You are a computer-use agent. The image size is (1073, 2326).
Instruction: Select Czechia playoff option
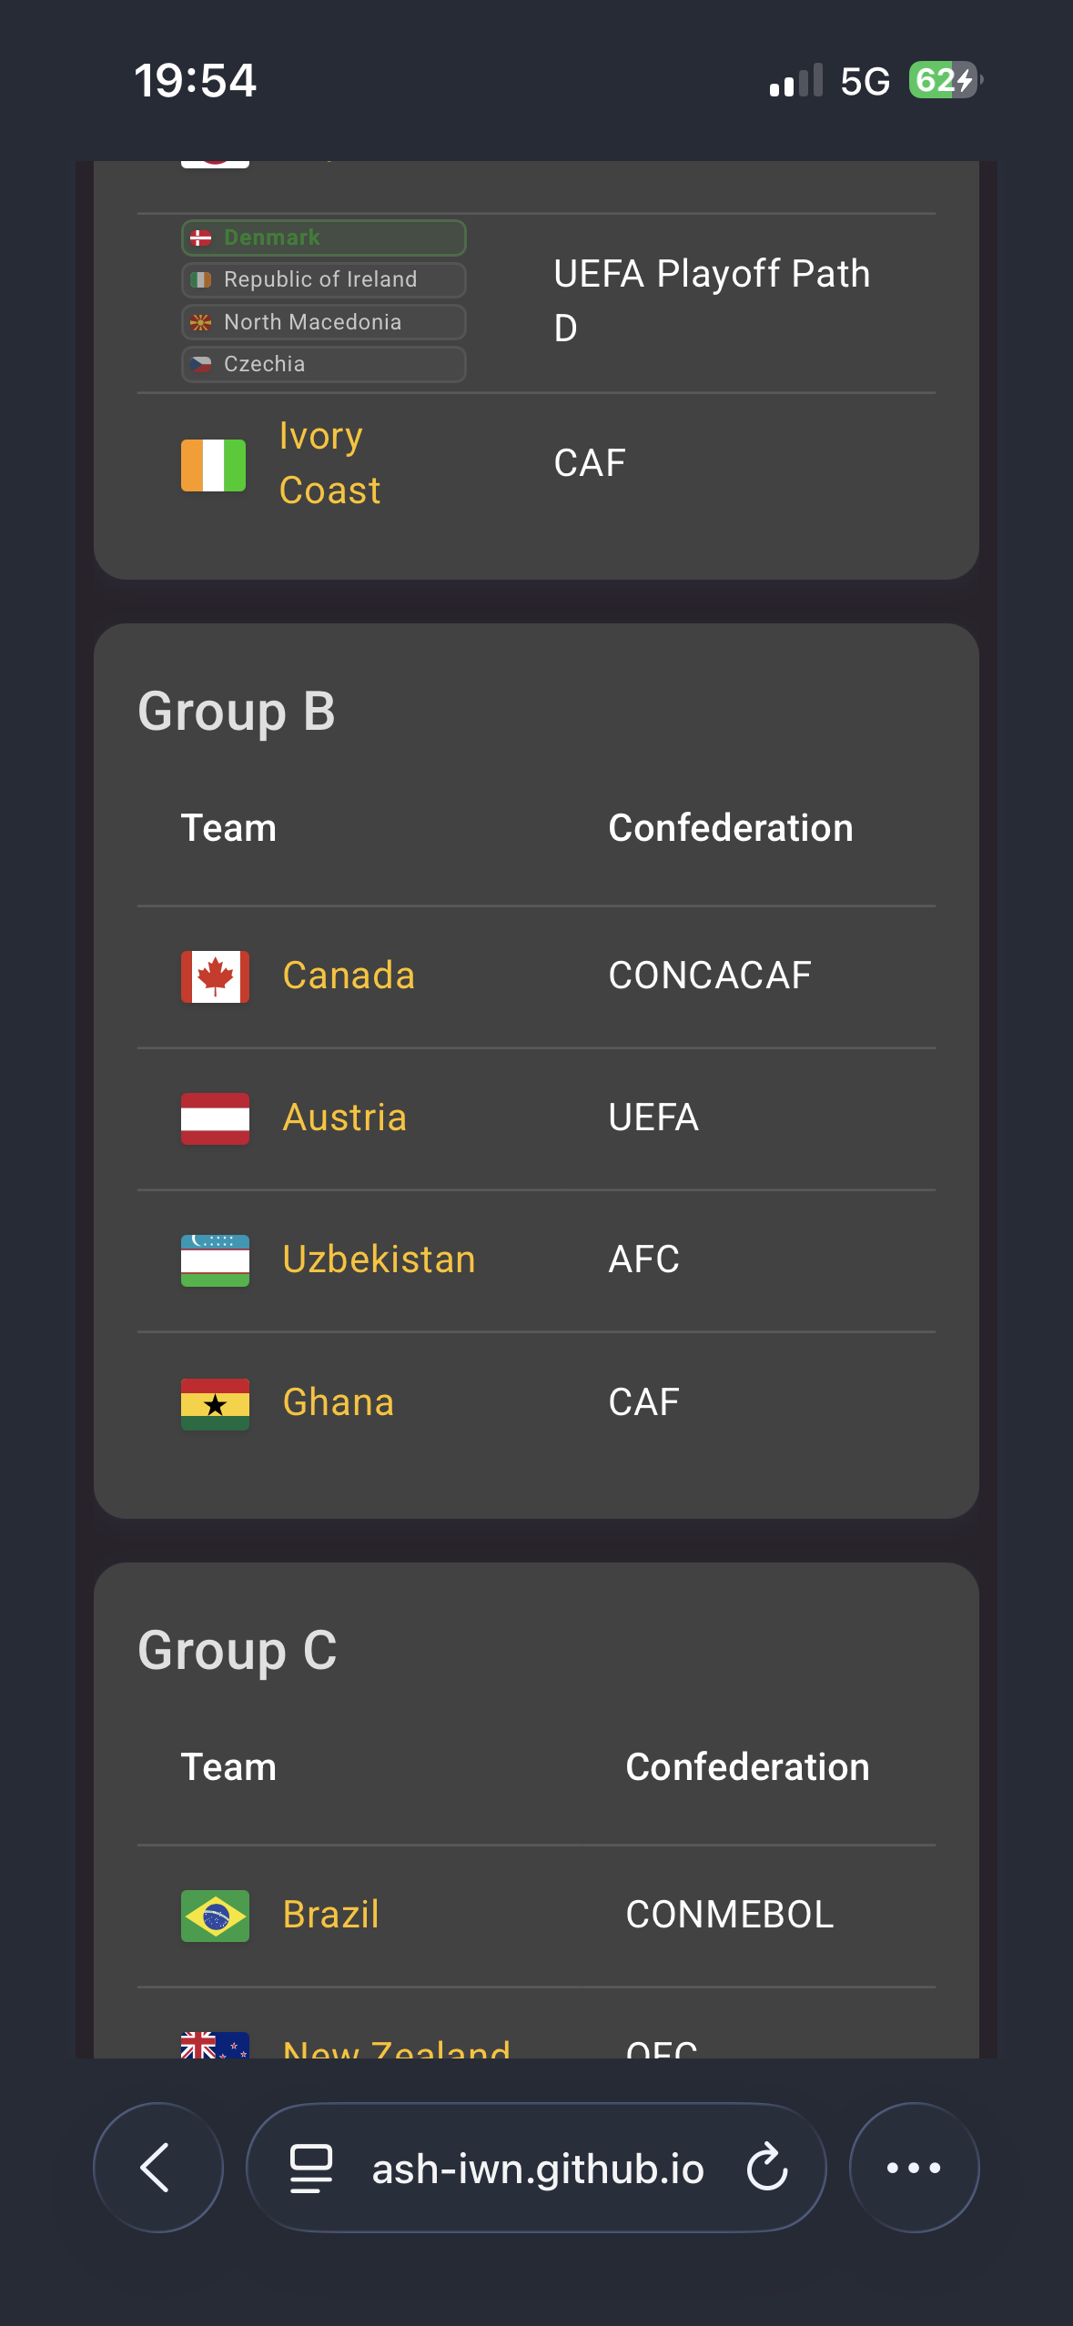click(323, 364)
